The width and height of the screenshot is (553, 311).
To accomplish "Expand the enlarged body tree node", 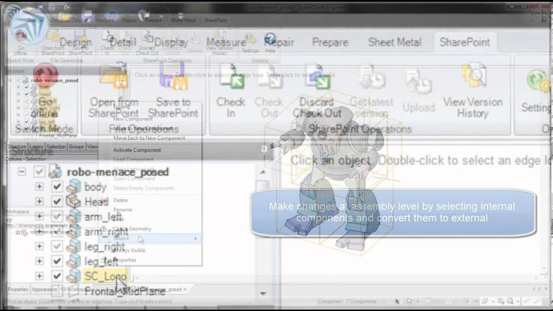I will click(x=39, y=187).
